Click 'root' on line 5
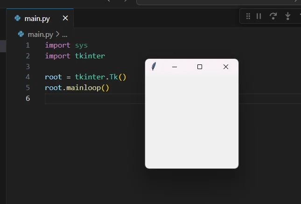The image size is (301, 204). click(53, 88)
